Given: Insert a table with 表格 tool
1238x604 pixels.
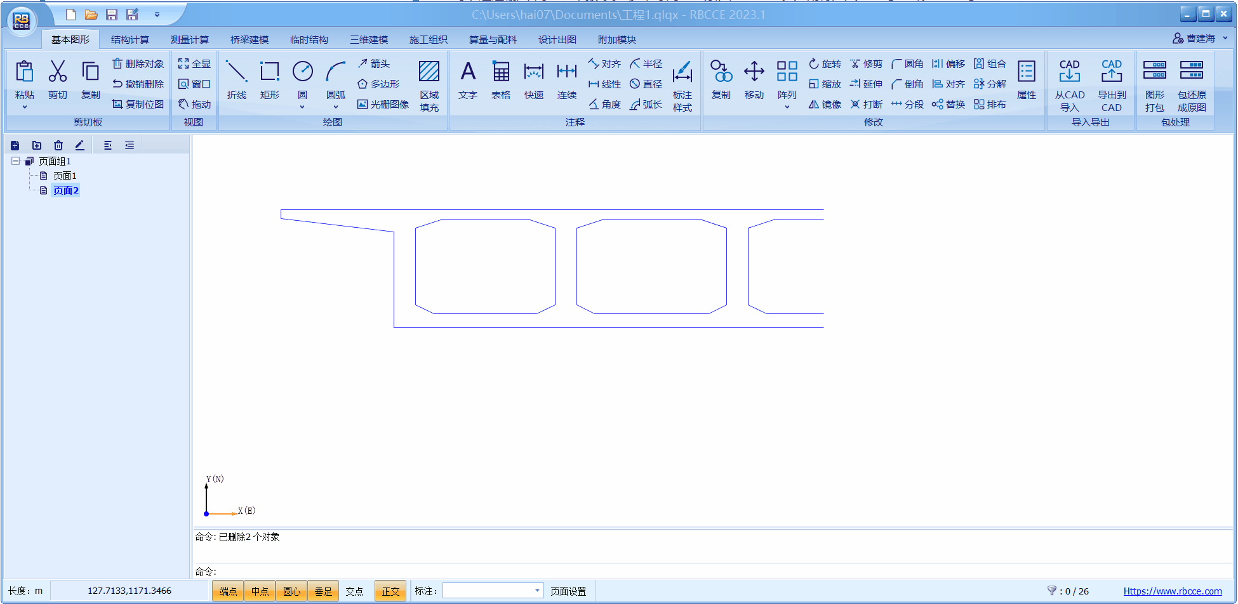Looking at the screenshot, I should coord(501,79).
